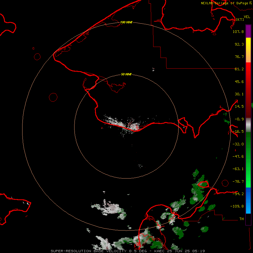Click the blue segment of the velocity color bar
The height and width of the screenshot is (253, 253).
(248, 200)
